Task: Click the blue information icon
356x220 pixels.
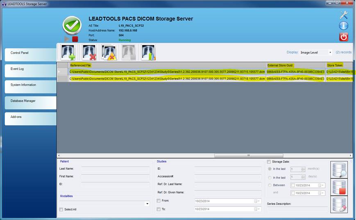Action: pyautogui.click(x=343, y=26)
